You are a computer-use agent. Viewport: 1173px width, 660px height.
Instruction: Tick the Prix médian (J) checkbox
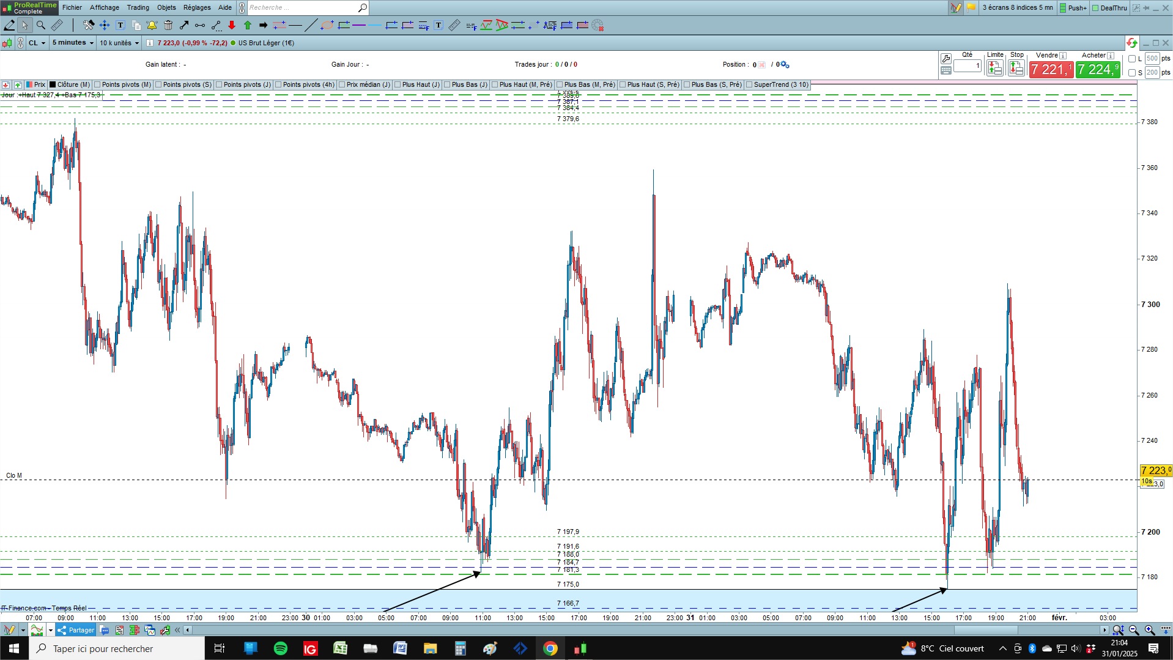(x=342, y=84)
